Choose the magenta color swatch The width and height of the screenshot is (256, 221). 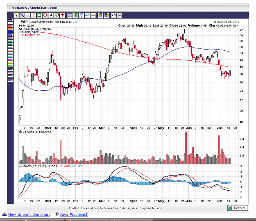tap(10, 59)
